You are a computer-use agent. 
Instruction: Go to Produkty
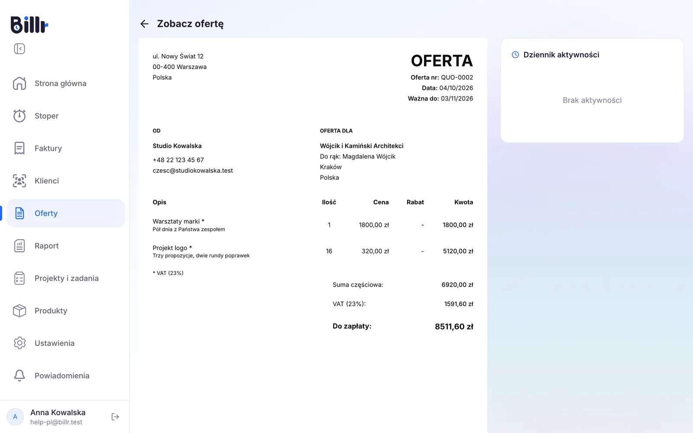point(66,310)
